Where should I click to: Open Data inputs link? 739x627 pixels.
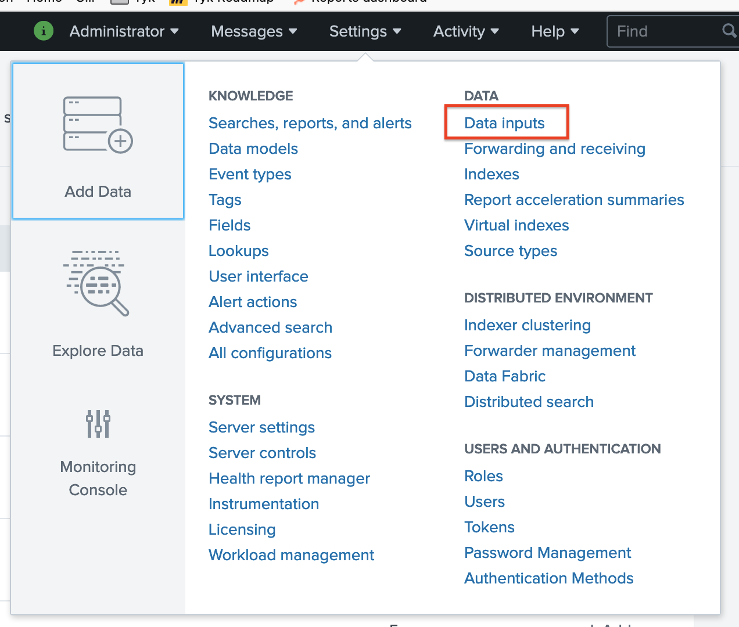click(x=504, y=123)
